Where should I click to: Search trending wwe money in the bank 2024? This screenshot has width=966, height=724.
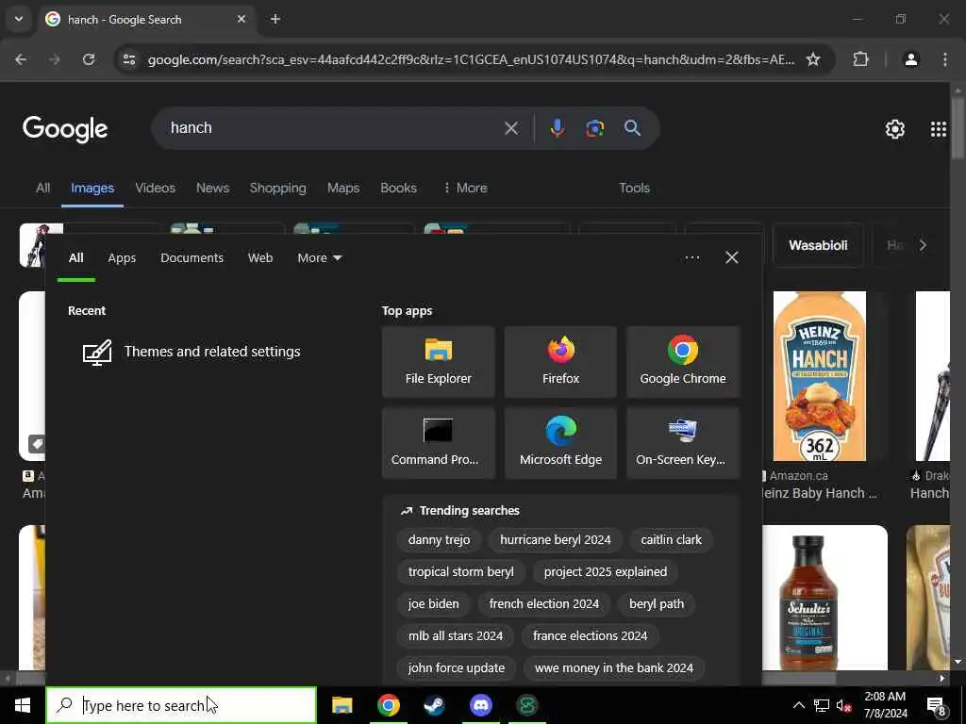tap(613, 668)
